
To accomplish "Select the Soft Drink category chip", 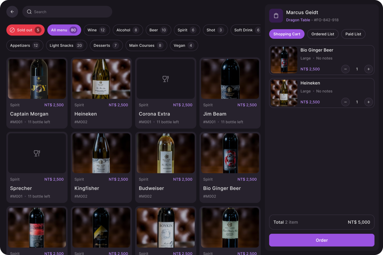I will point(246,30).
